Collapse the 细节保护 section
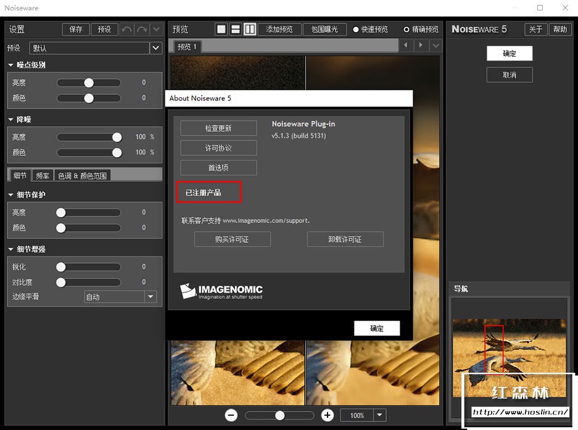Screen dimensions: 578x430 coord(10,195)
